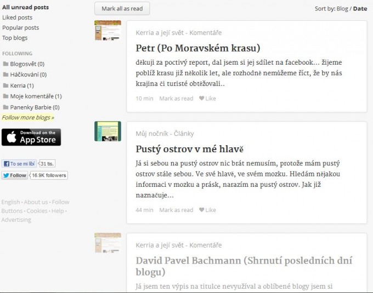Open thumbnail of Můj nočník blog
The width and height of the screenshot is (373, 293).
pyautogui.click(x=108, y=131)
